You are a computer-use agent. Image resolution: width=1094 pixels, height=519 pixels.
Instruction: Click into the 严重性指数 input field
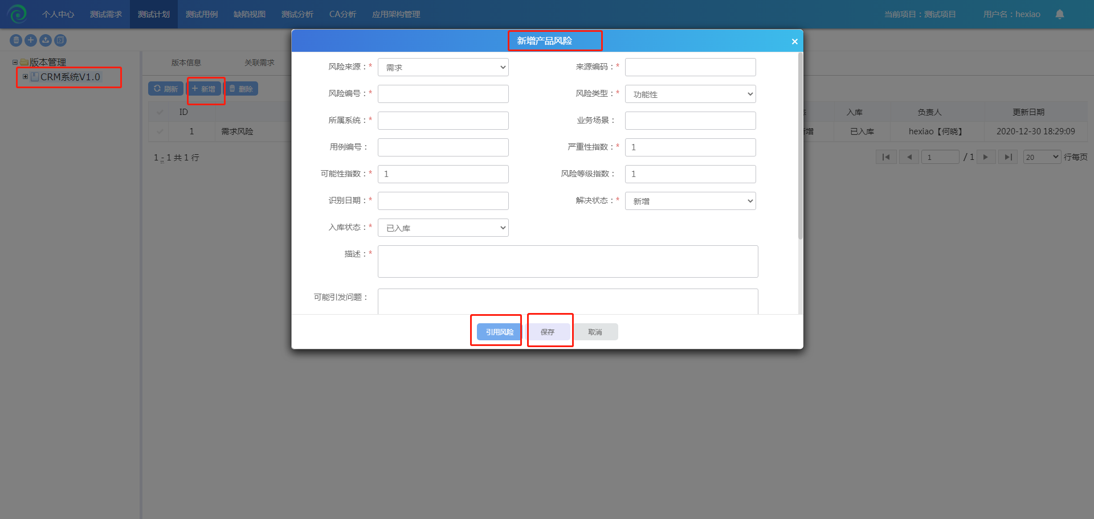tap(691, 147)
